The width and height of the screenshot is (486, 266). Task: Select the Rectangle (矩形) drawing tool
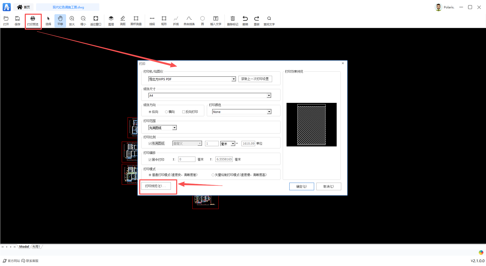pyautogui.click(x=164, y=21)
